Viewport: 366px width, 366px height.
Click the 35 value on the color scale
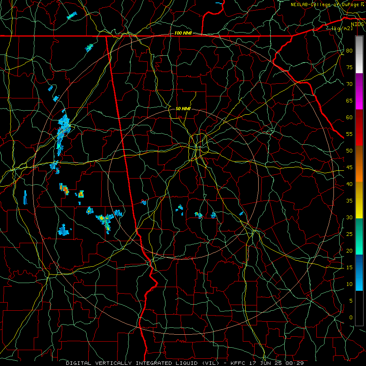click(349, 201)
